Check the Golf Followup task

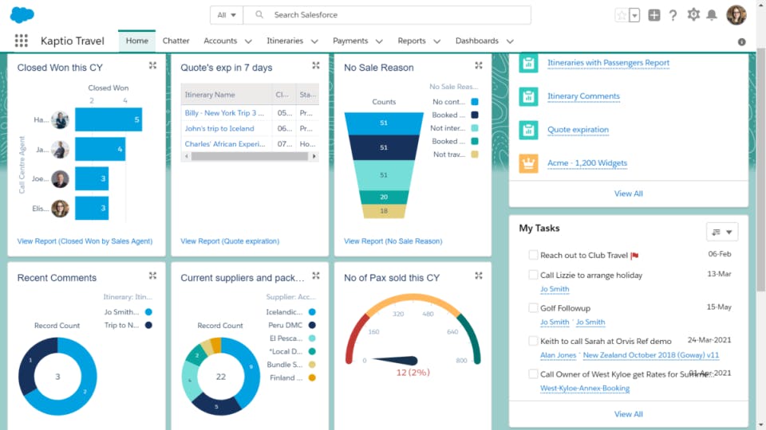(533, 308)
